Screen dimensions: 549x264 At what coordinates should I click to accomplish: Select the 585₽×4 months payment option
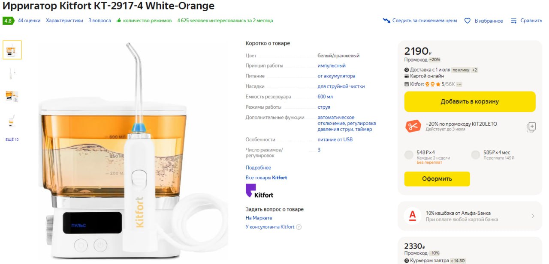[x=475, y=155]
